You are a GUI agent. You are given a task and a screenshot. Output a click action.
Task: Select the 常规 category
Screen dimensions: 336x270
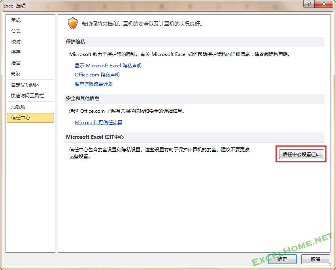click(x=16, y=20)
